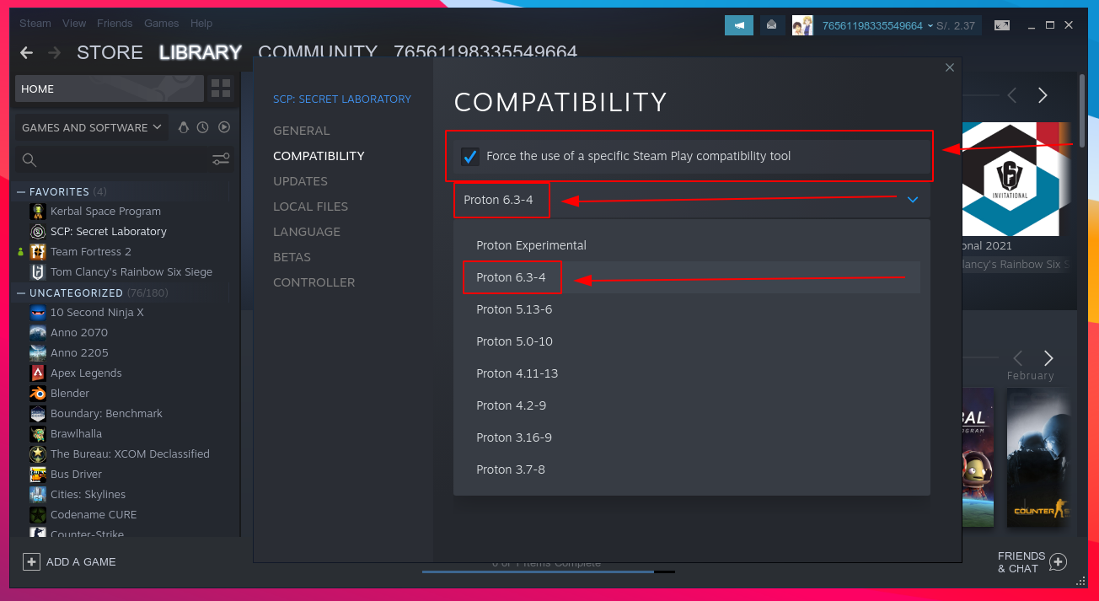Choose Proton 6.3-4 from list

tap(692, 277)
